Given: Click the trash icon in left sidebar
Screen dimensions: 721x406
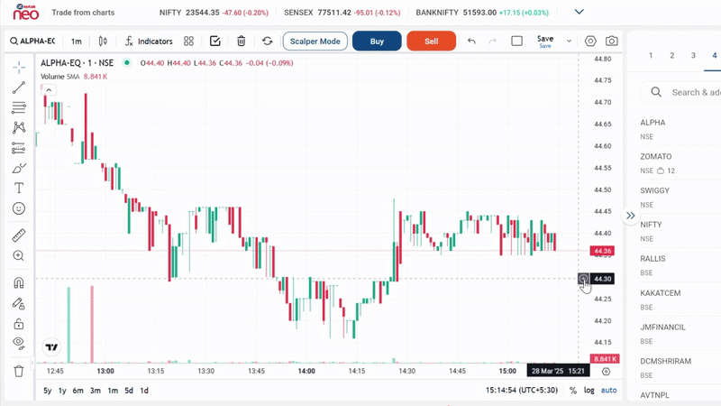Looking at the screenshot, I should pyautogui.click(x=19, y=371).
